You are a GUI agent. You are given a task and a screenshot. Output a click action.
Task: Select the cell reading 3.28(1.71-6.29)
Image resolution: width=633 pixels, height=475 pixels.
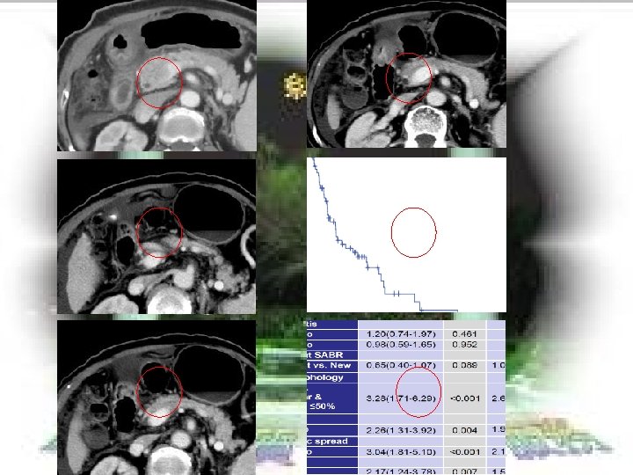pos(401,398)
